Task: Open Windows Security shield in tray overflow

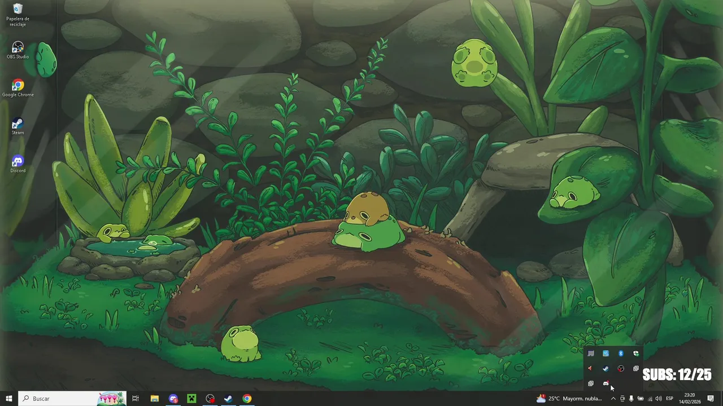Action: click(636, 354)
